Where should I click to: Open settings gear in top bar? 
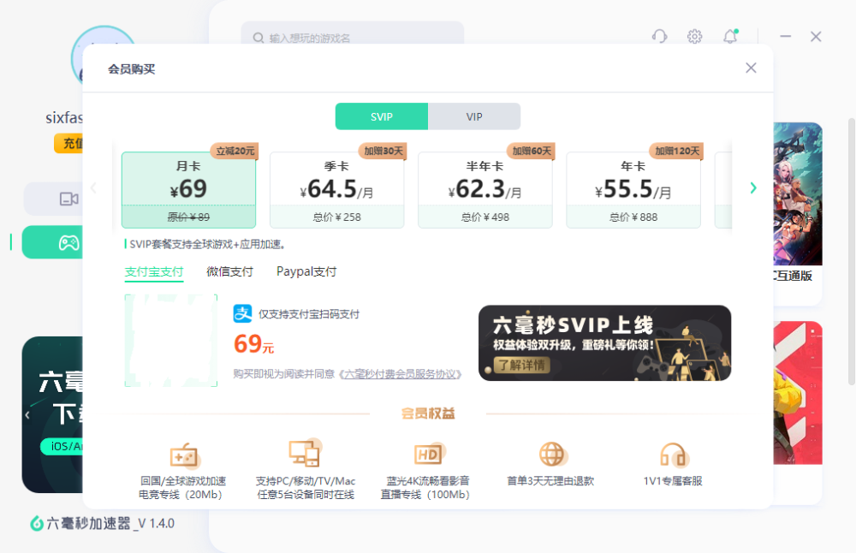tap(694, 37)
